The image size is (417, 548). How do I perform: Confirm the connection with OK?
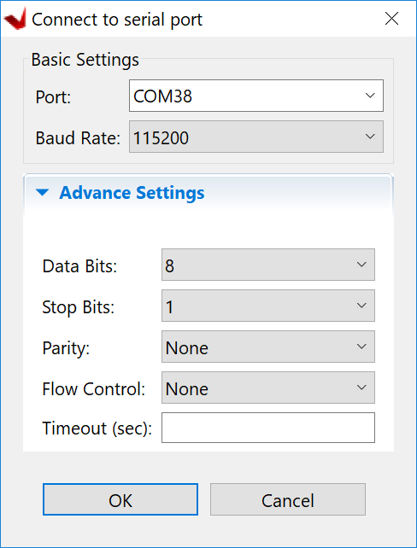(120, 499)
